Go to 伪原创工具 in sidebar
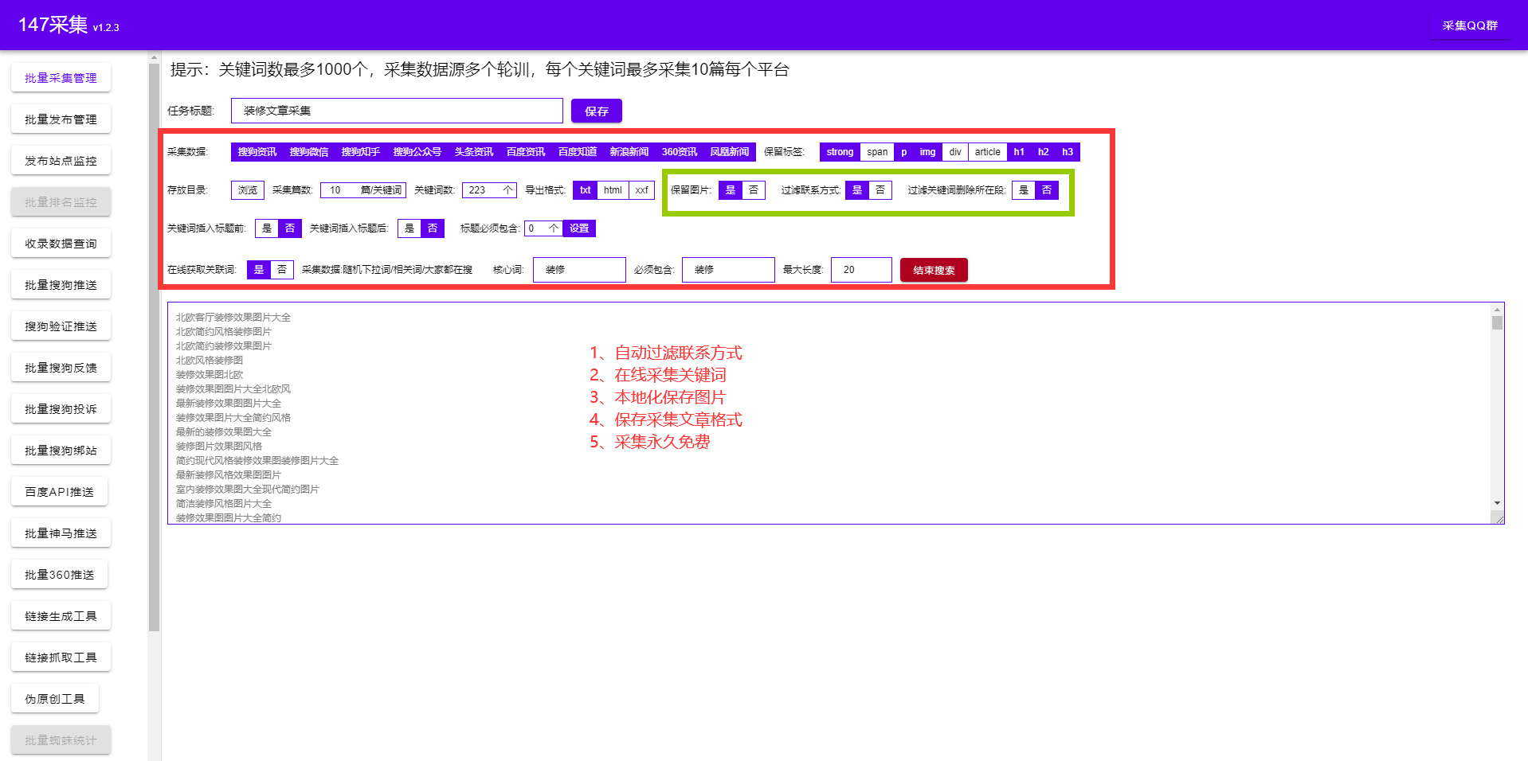Screen dimensions: 1528x761 coord(55,699)
